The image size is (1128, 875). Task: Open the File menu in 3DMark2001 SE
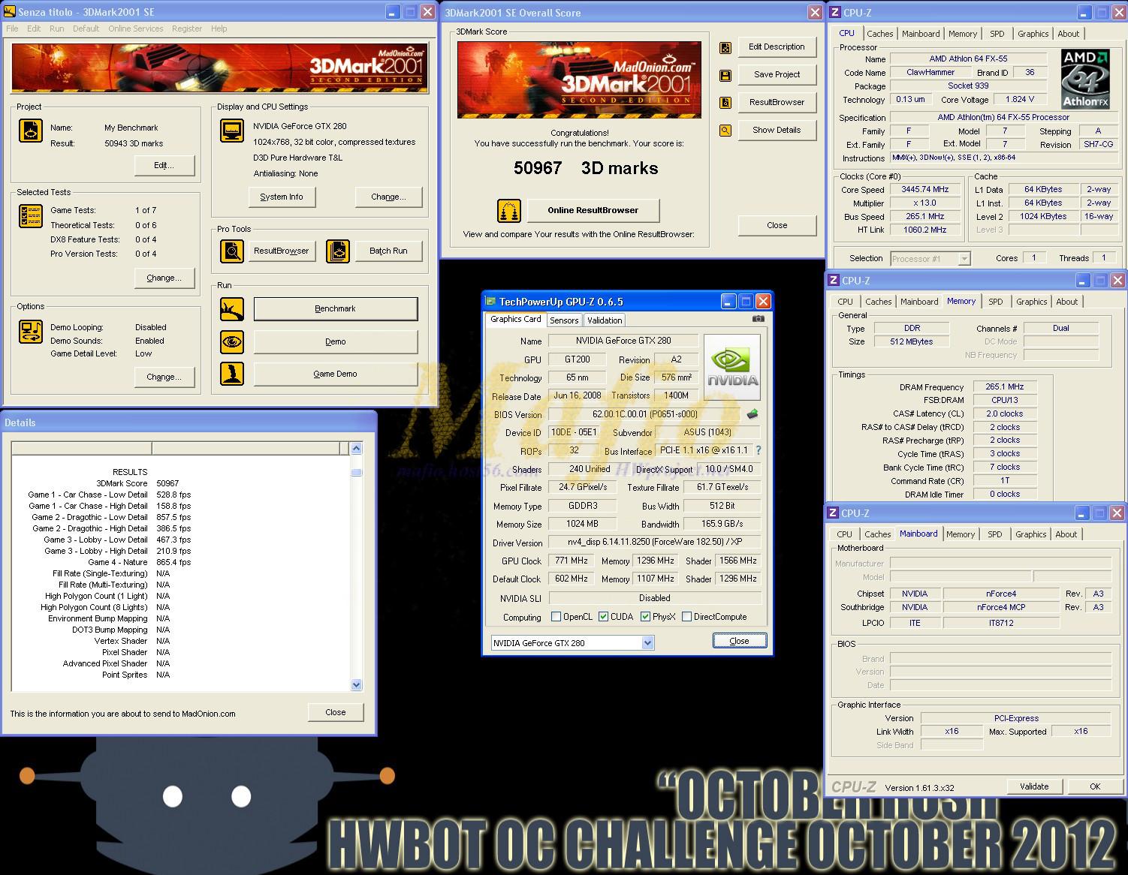click(x=13, y=29)
